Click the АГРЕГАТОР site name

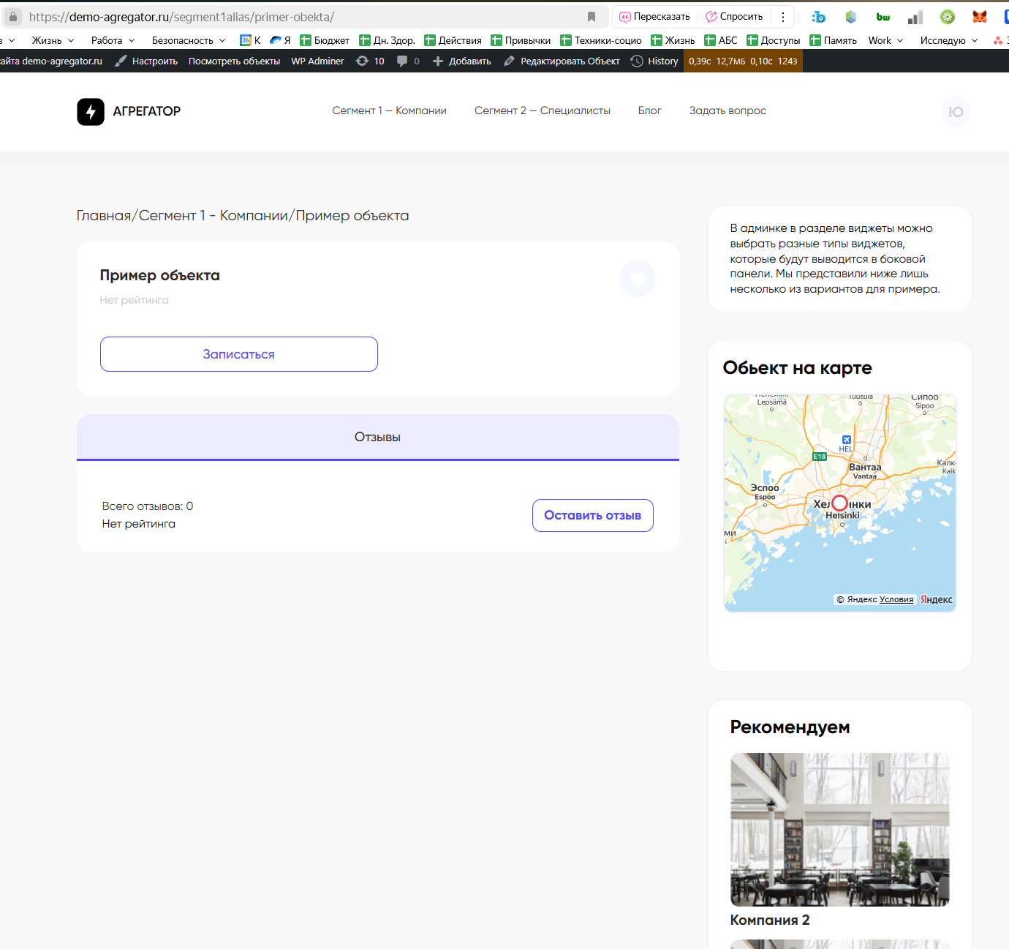[147, 111]
